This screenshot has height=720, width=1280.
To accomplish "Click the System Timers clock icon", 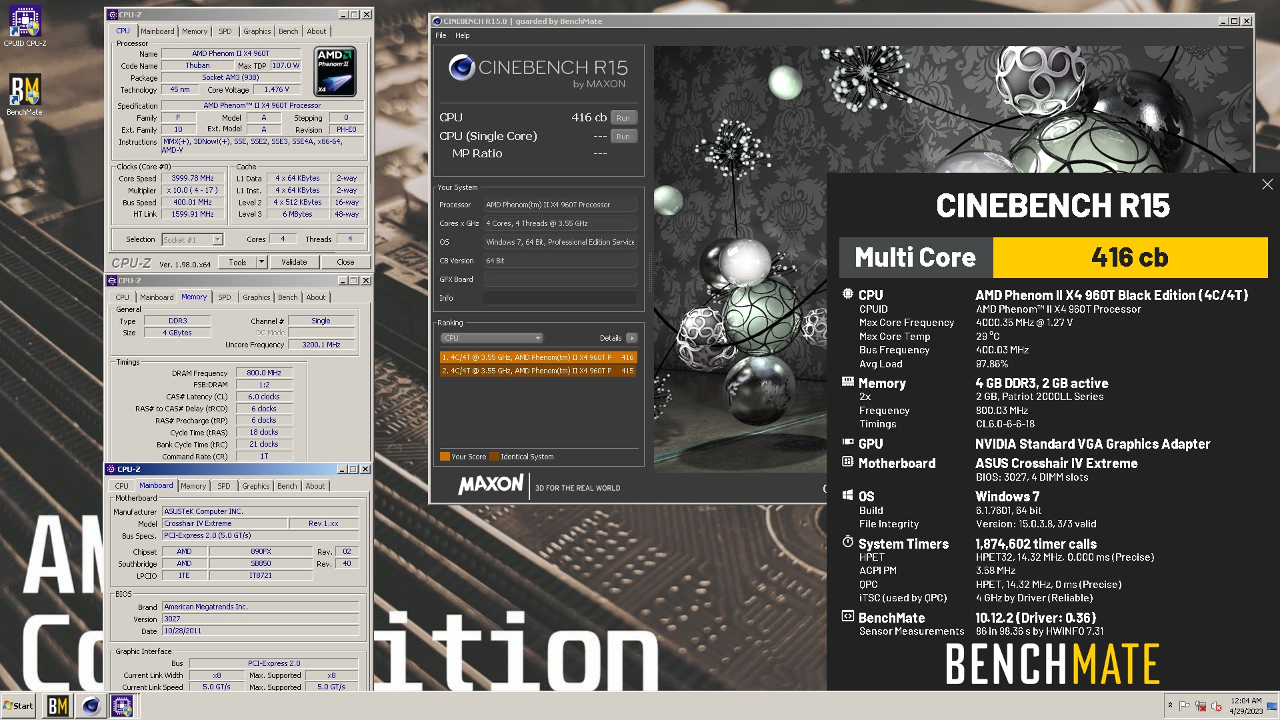I will point(847,542).
